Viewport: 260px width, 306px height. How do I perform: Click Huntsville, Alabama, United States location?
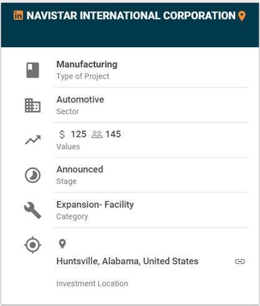pyautogui.click(x=128, y=261)
